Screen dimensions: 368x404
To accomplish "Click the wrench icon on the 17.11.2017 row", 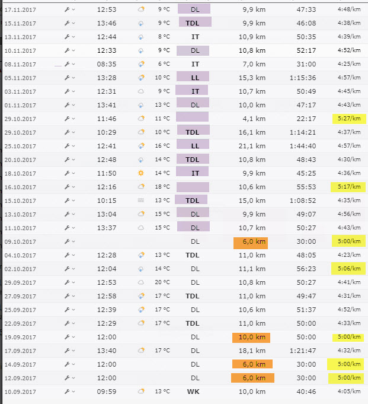I will coord(67,9).
